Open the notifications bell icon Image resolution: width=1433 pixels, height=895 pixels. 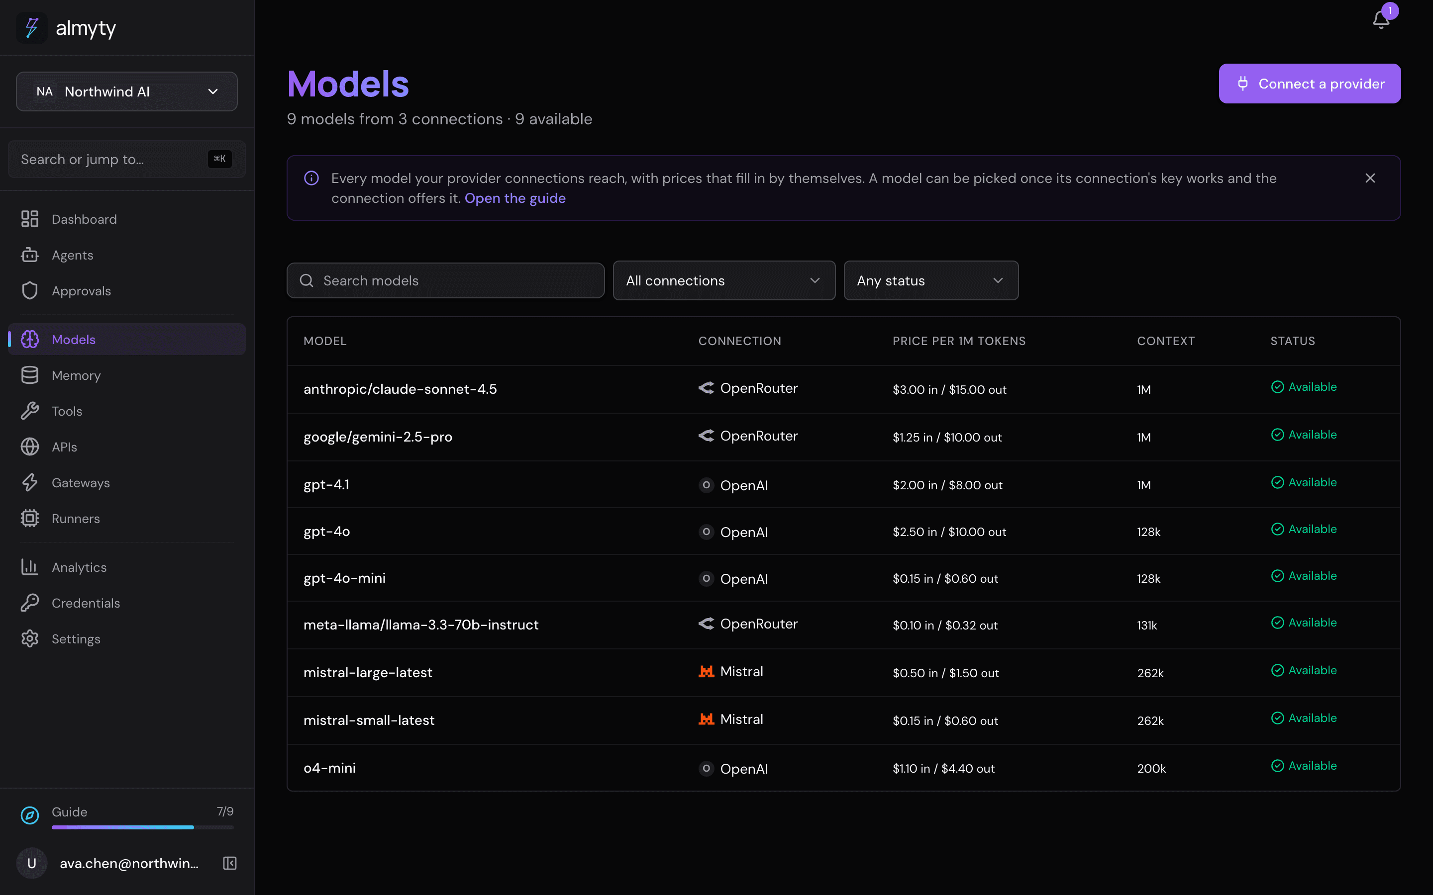coord(1380,20)
